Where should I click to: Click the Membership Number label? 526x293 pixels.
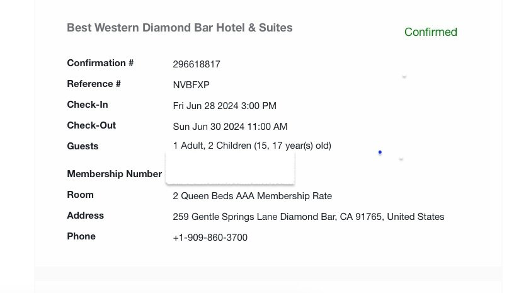(x=114, y=174)
